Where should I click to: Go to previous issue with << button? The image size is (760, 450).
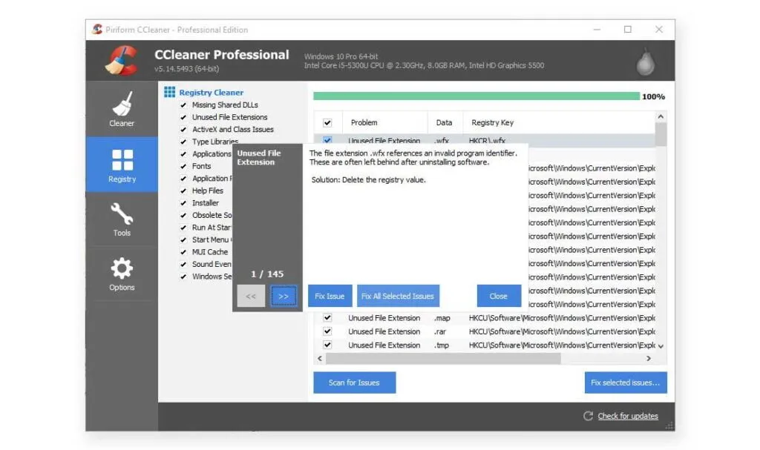tap(251, 296)
